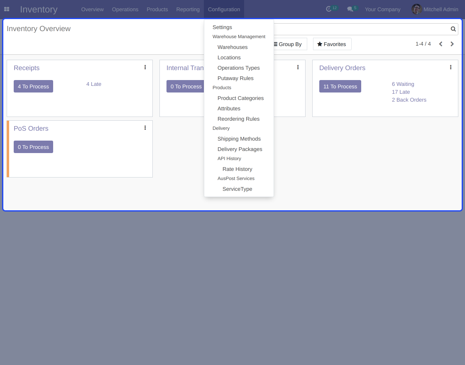Open the Receipts card three-dot menu
The height and width of the screenshot is (365, 465).
[145, 67]
